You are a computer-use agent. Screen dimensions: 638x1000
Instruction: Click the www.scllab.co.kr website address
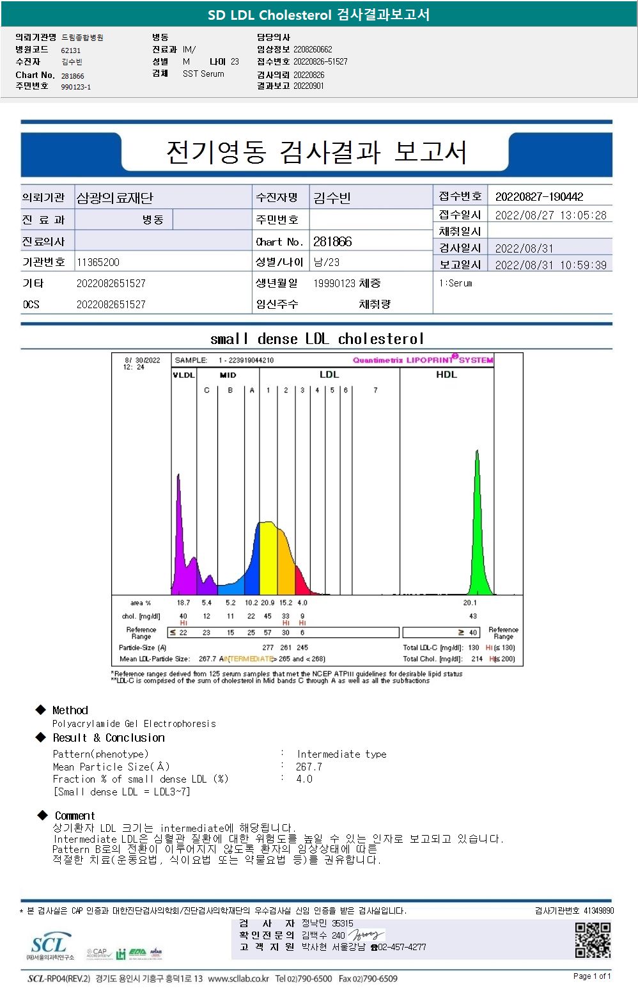(238, 978)
